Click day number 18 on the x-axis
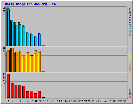The image size is (133, 104). (74, 101)
